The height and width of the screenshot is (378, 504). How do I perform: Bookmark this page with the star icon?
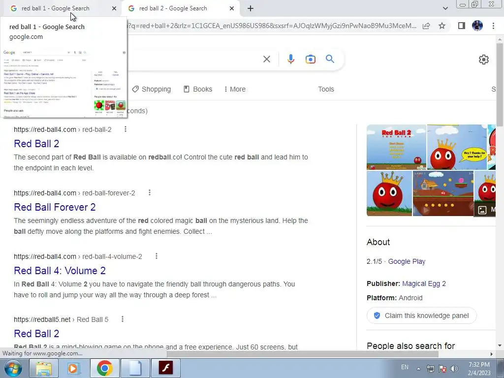442,26
